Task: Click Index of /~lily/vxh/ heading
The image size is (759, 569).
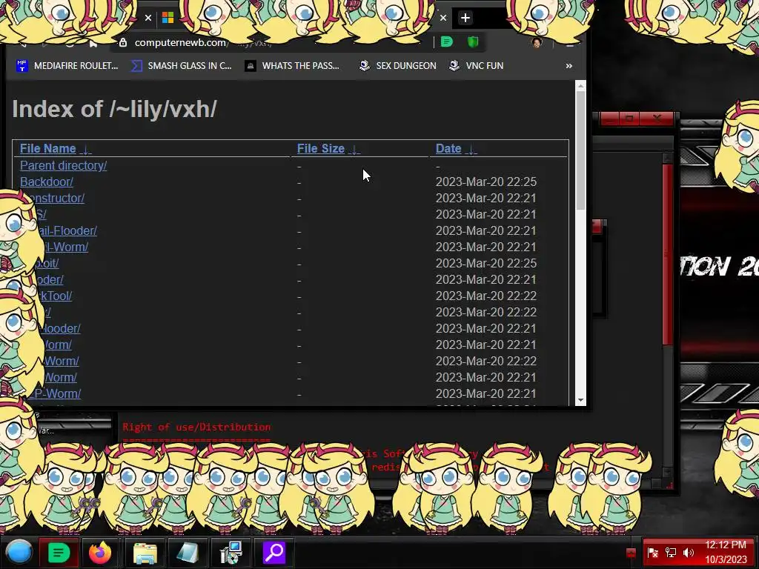Action: point(114,109)
